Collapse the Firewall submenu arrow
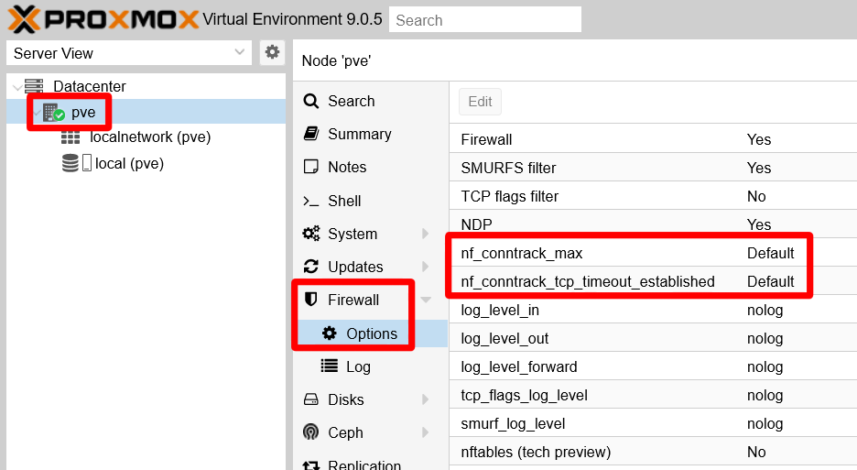The image size is (857, 470). [426, 300]
